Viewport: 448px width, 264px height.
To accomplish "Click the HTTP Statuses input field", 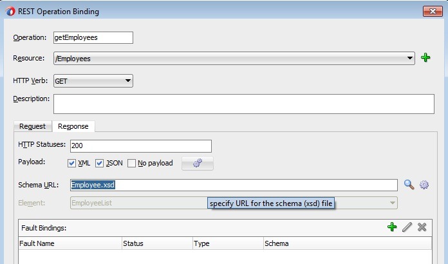I will [x=140, y=146].
